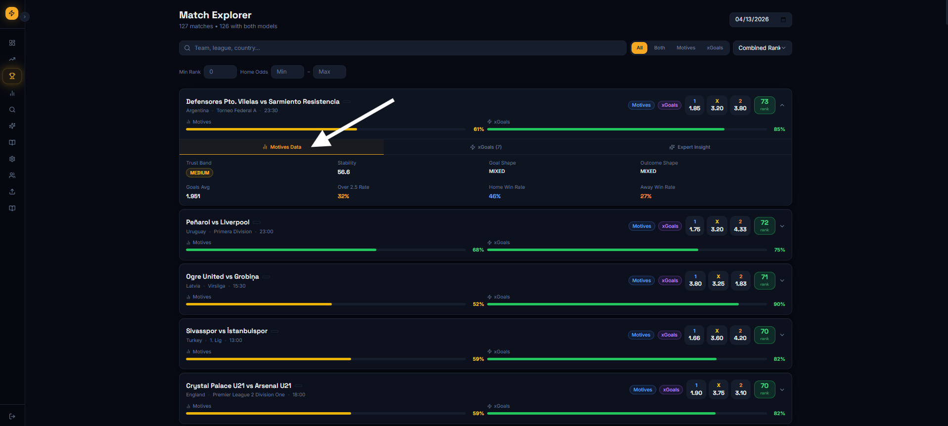Collapse the Defensores Pto. Vilelas match card
948x426 pixels.
click(782, 105)
